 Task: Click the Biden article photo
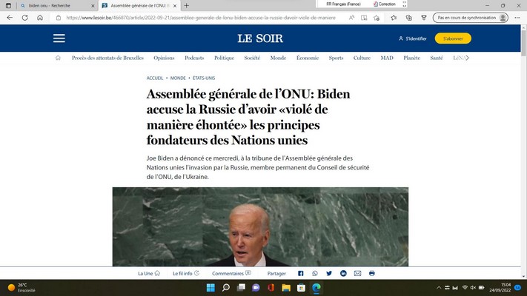tap(260, 227)
